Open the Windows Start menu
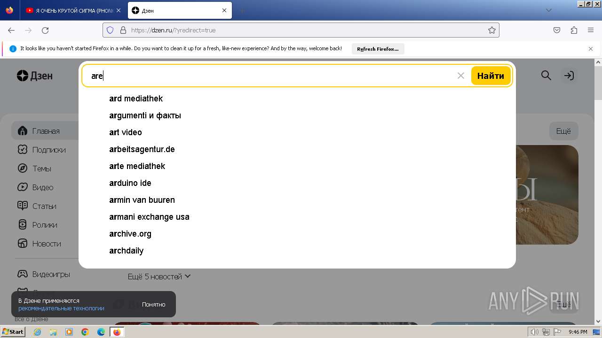The height and width of the screenshot is (338, 602). (13, 332)
